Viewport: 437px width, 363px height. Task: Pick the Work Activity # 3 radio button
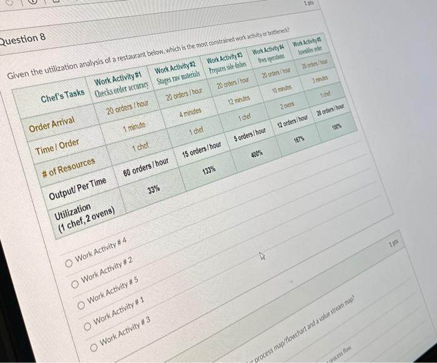coord(94,347)
